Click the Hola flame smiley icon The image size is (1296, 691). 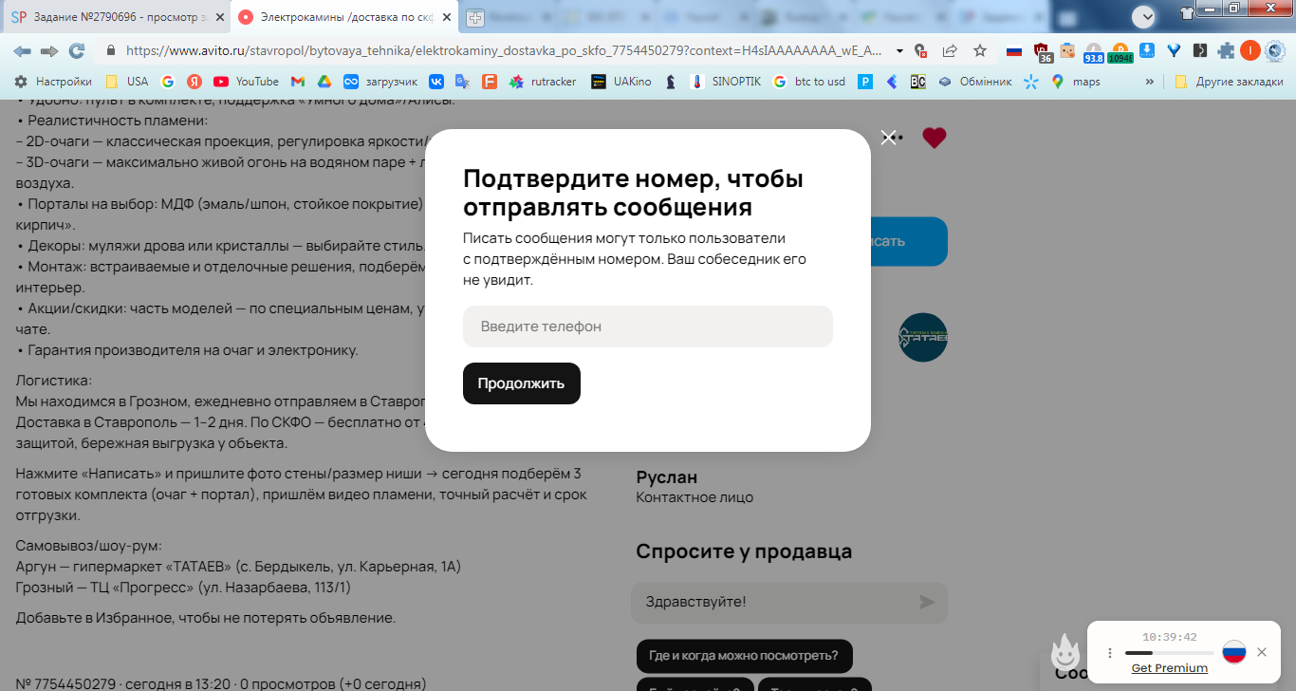point(1065,653)
